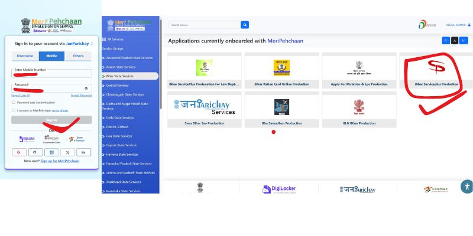Screen dimensions: 473x236
Task: Open Bihar Serviceplus Production card
Action: 436,70
